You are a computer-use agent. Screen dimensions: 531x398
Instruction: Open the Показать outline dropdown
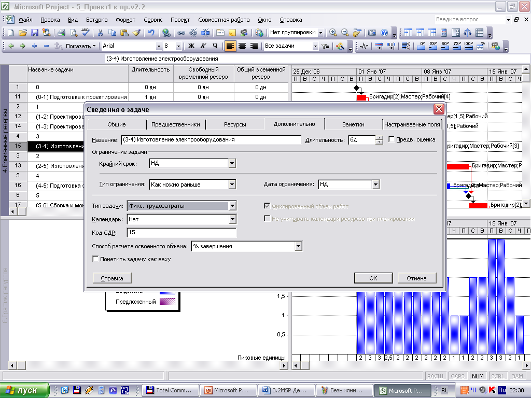point(81,46)
